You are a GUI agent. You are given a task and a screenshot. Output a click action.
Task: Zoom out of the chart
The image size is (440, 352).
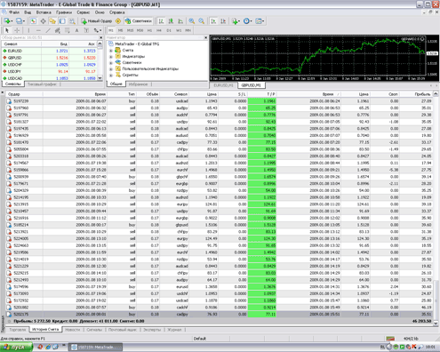(202, 21)
